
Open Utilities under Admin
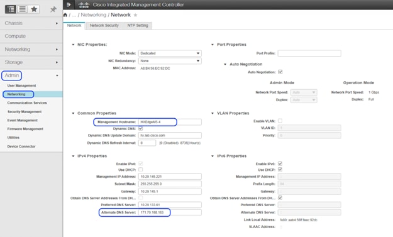(x=13, y=138)
